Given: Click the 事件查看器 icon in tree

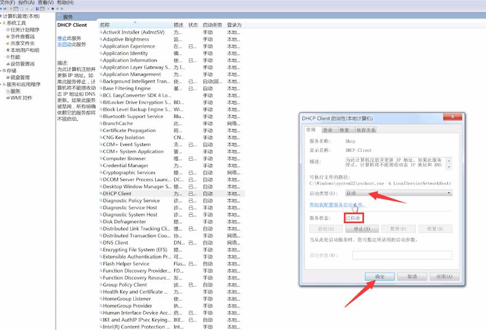Looking at the screenshot, I should (8, 37).
